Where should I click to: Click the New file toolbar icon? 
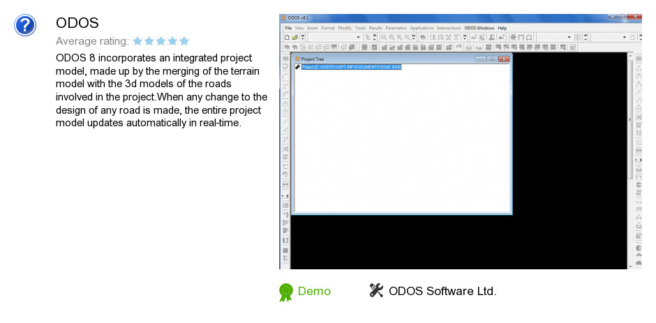[x=288, y=37]
